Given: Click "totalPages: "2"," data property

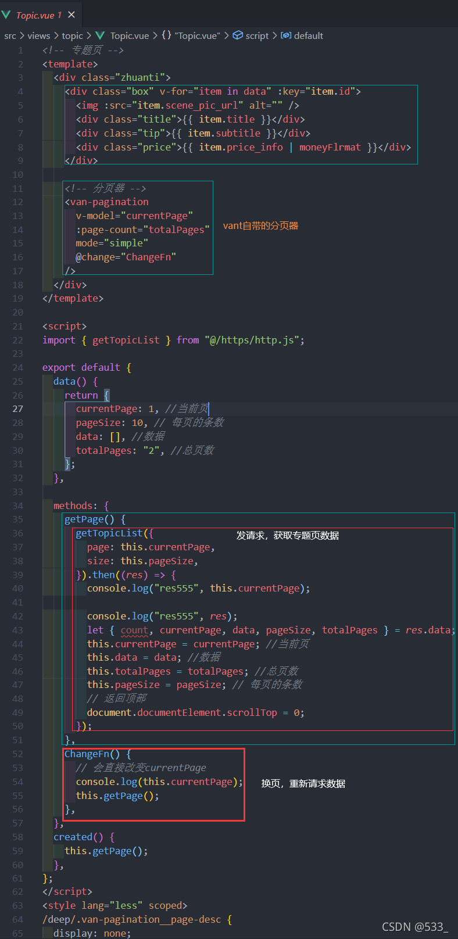Looking at the screenshot, I should pyautogui.click(x=120, y=451).
